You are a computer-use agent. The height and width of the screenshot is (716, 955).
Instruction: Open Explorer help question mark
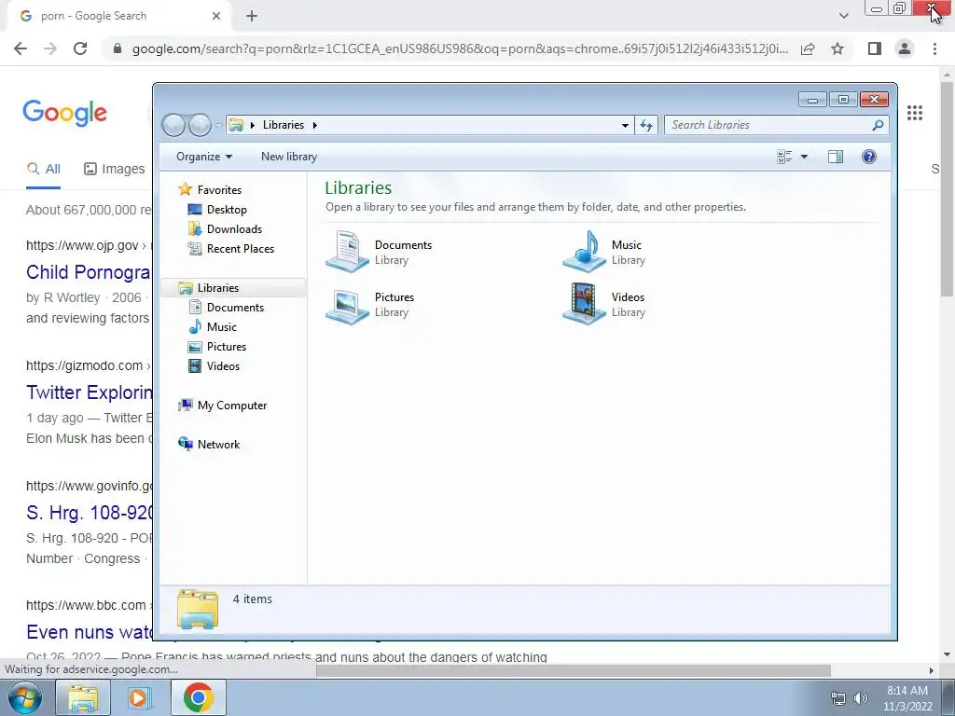point(869,157)
